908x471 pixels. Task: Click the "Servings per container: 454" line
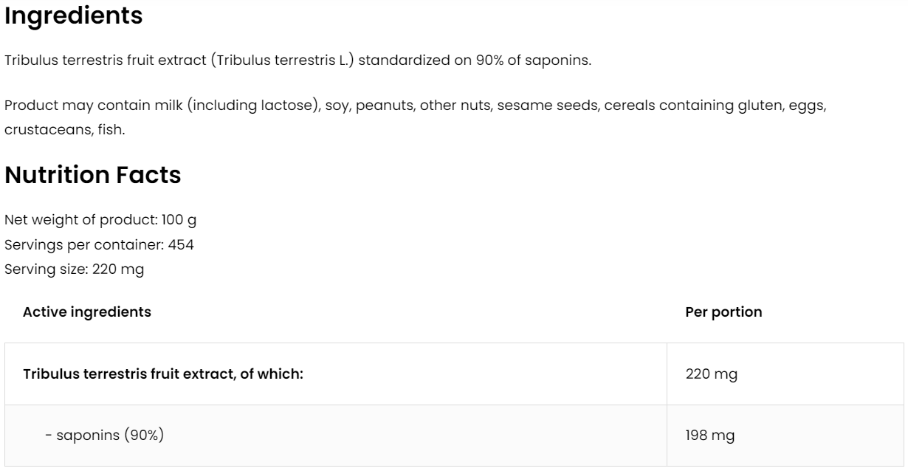coord(99,244)
